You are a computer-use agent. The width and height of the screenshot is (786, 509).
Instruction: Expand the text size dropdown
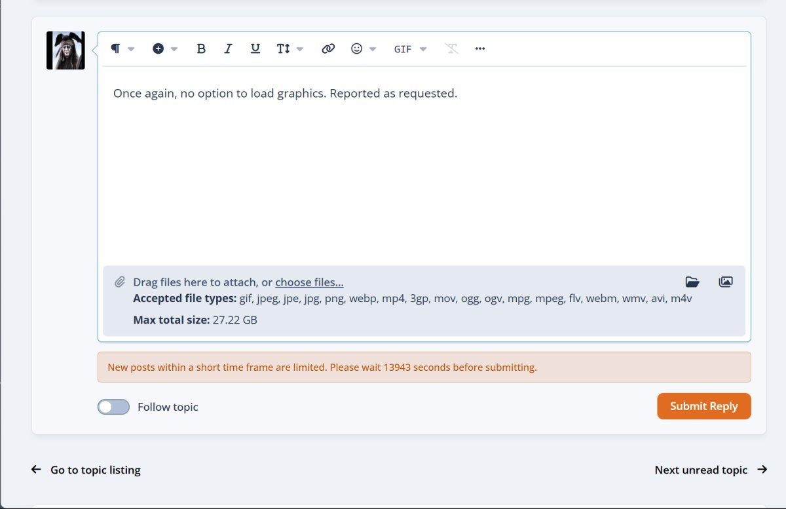click(290, 48)
